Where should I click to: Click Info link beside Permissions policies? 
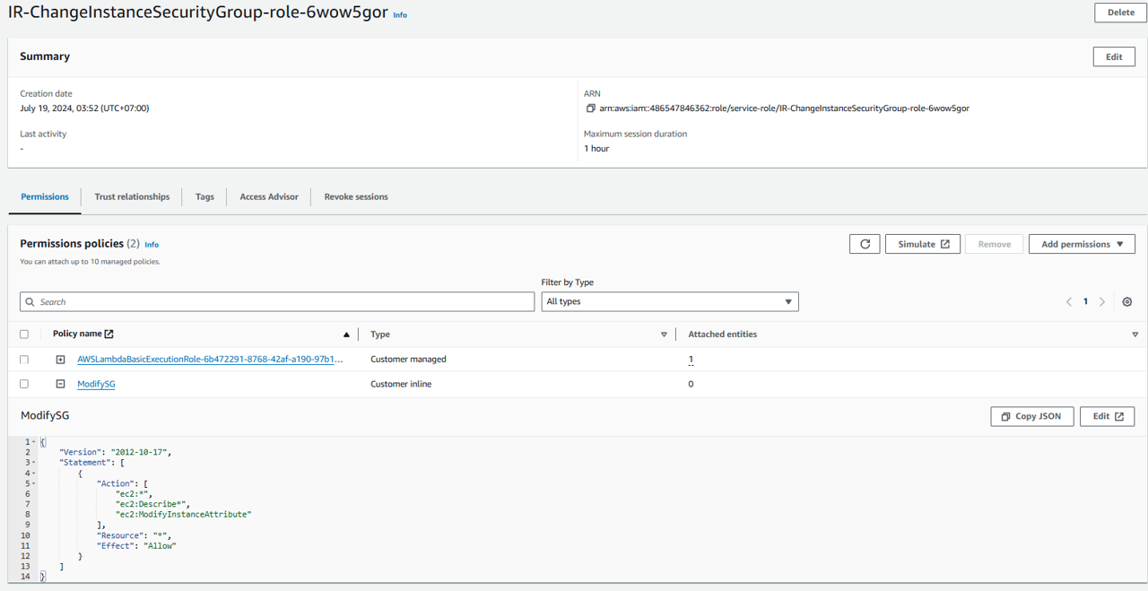(152, 245)
